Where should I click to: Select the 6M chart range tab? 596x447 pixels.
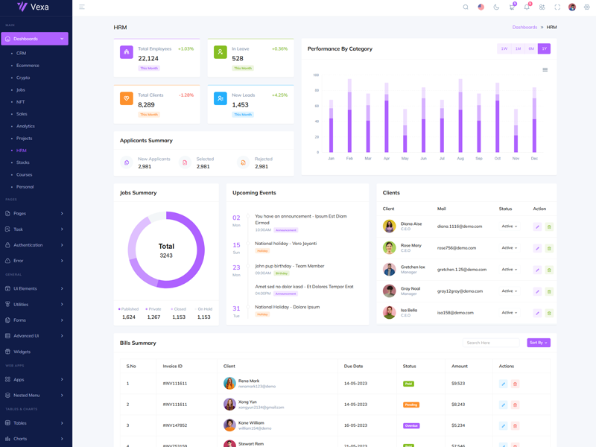[x=531, y=48]
